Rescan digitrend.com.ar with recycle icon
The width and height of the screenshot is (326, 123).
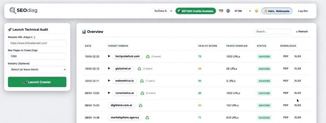(x=140, y=106)
